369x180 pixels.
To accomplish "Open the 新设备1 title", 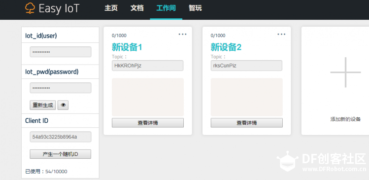I will pyautogui.click(x=127, y=47).
